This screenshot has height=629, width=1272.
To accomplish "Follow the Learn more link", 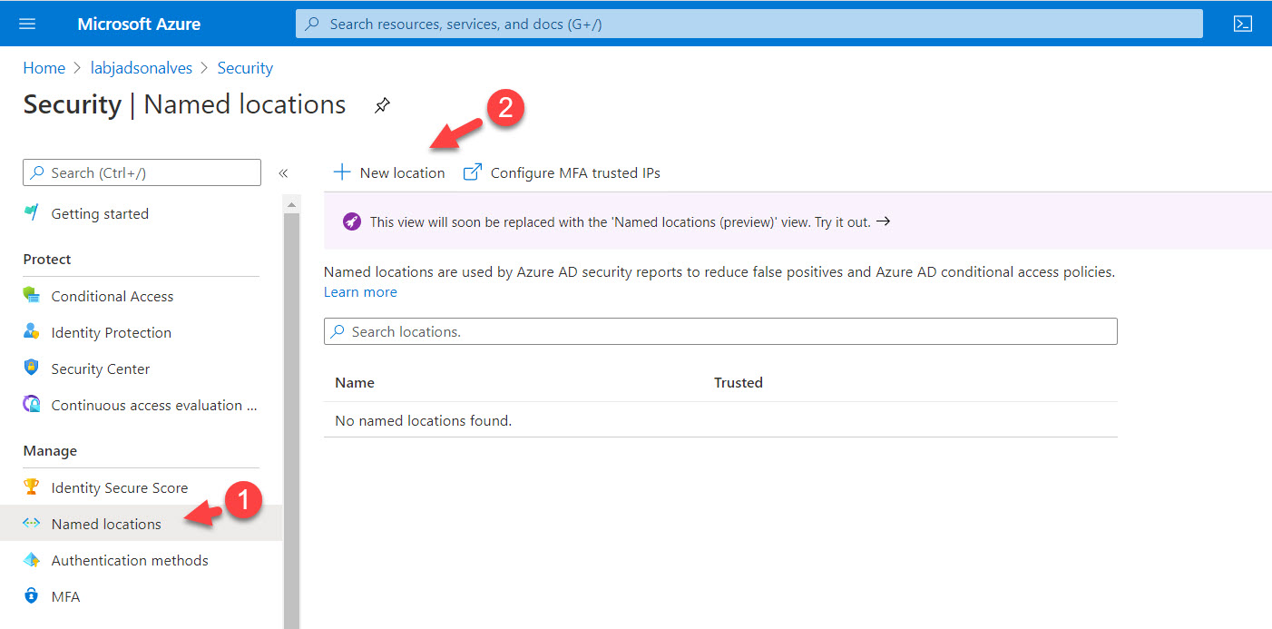I will (x=360, y=291).
